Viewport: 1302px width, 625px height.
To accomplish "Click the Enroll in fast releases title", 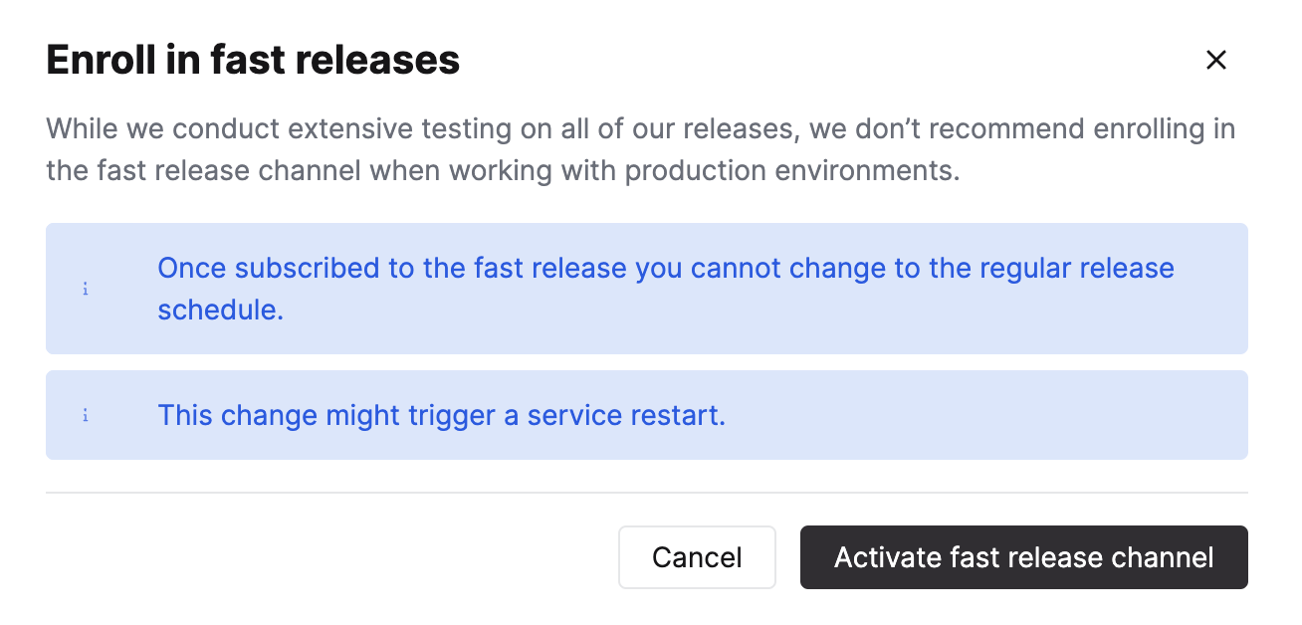I will click(253, 60).
